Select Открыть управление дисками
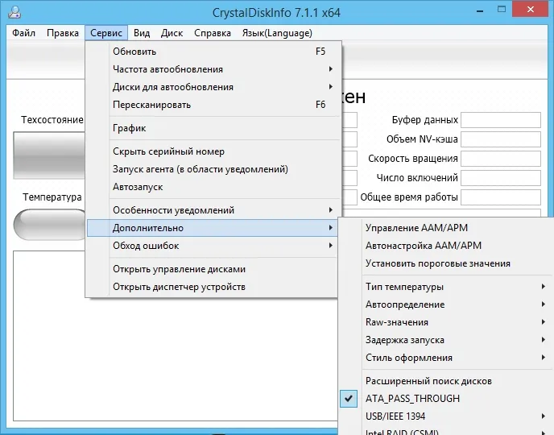This screenshot has height=435, width=554. coord(213,269)
